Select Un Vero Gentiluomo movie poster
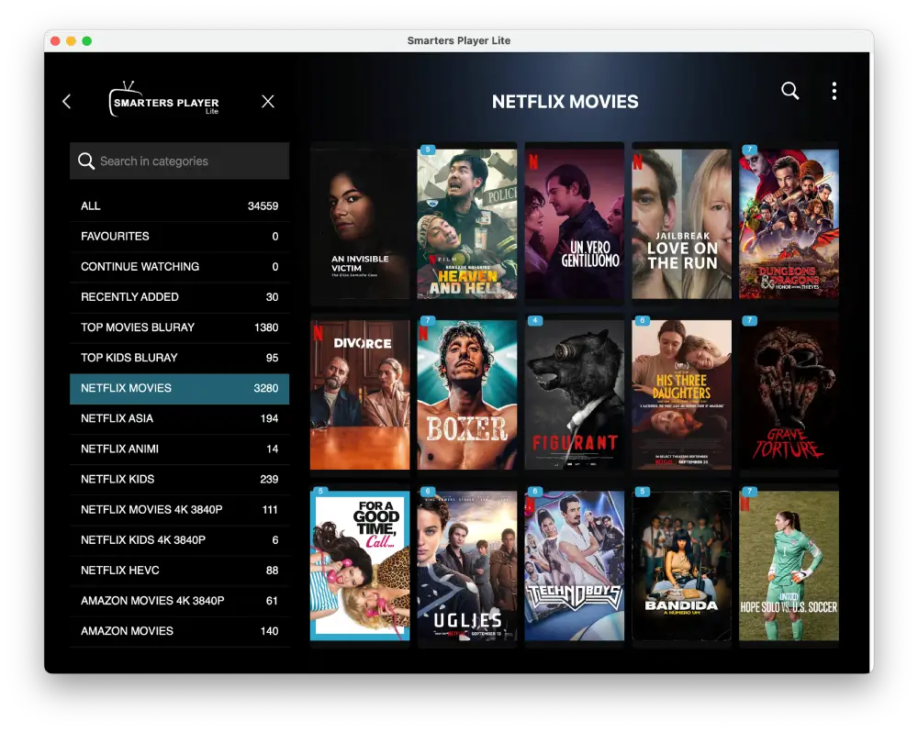918x732 pixels. click(575, 224)
